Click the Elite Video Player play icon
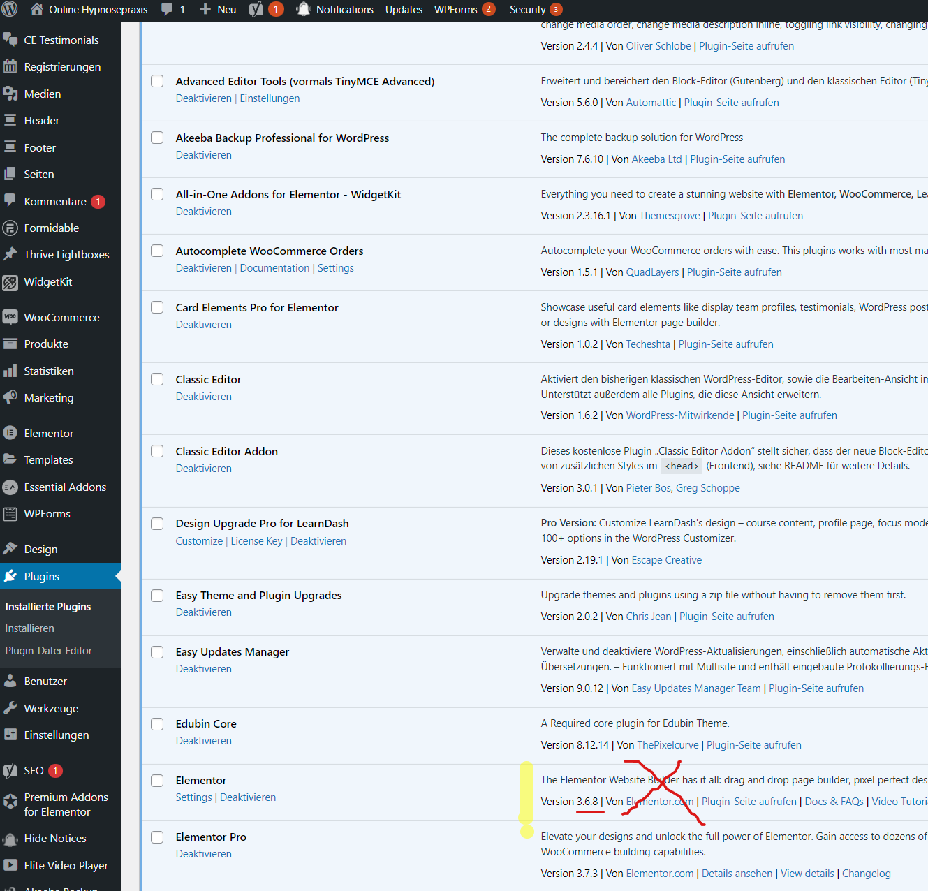 coord(10,865)
